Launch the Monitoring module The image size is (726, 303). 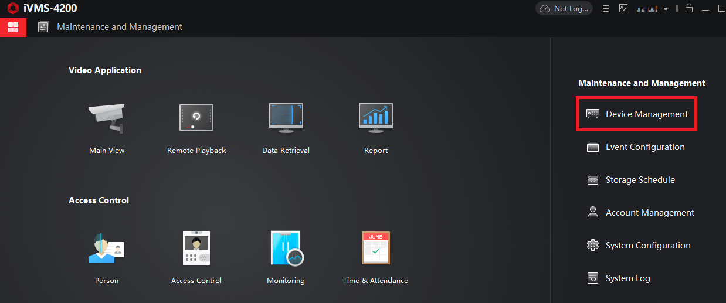coord(286,248)
